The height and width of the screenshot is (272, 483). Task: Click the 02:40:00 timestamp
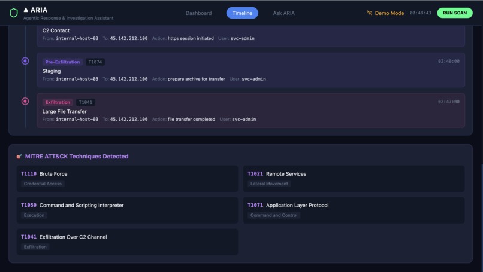(448, 61)
